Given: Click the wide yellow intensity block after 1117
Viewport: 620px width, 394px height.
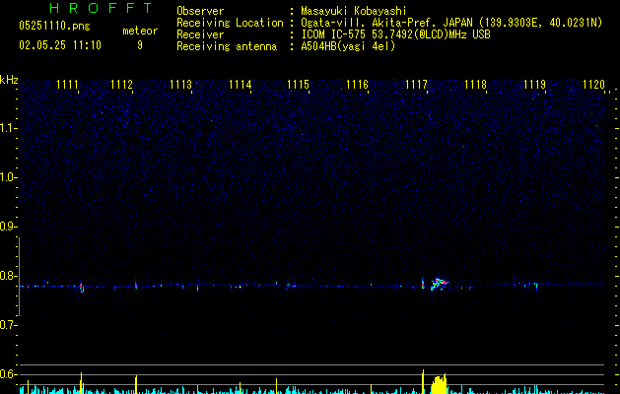Looking at the screenshot, I should (439, 384).
